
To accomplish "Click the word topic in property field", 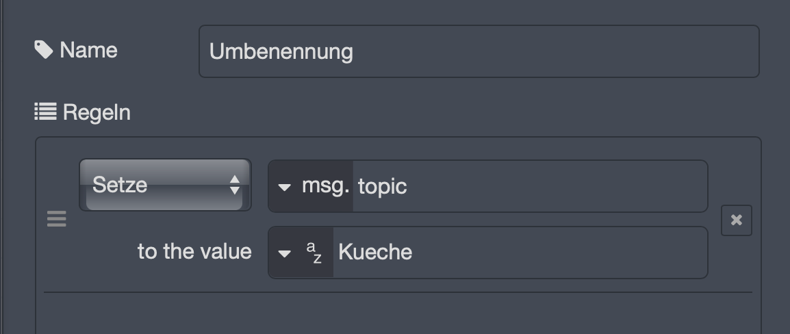I will tap(383, 187).
